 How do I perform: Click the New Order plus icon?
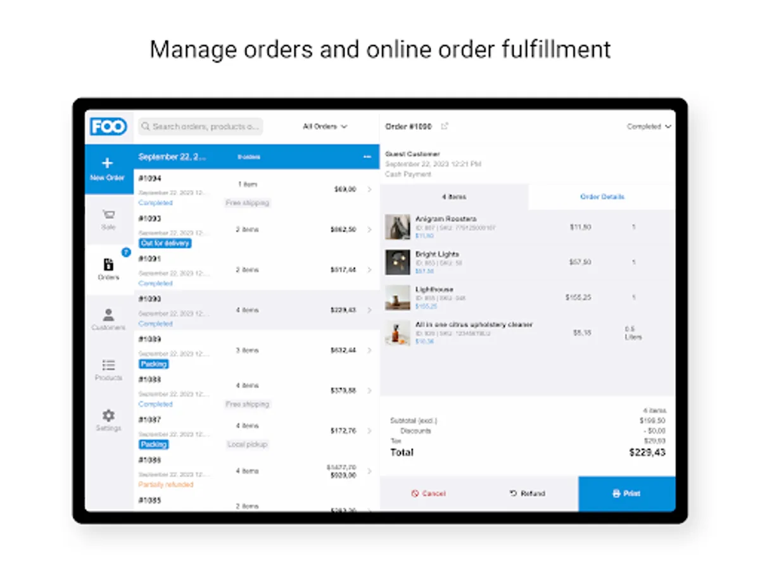(107, 163)
